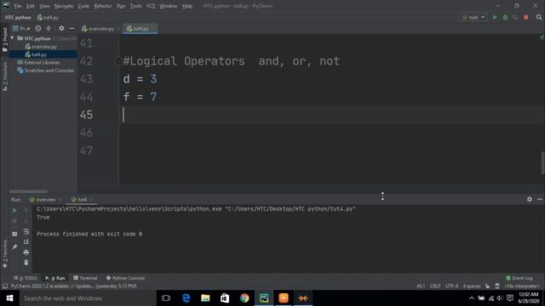Screen dimensions: 545x306
Task: Collapse all using the Project panel toolbar icon
Action: coord(49,28)
